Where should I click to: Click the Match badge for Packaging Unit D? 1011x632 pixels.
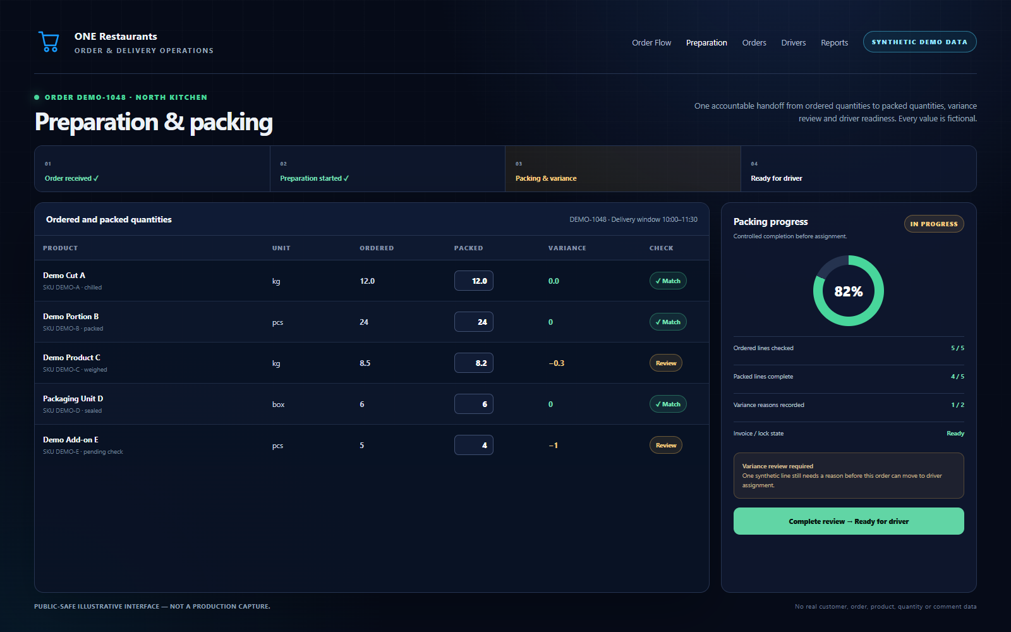click(668, 404)
